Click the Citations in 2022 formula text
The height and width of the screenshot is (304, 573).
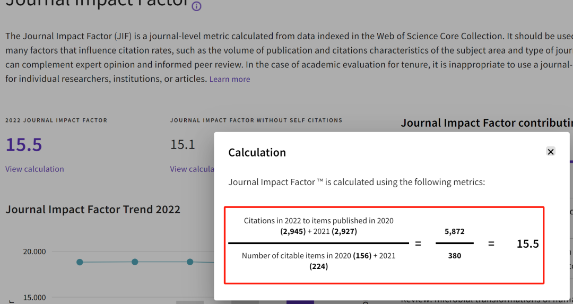tap(319, 226)
